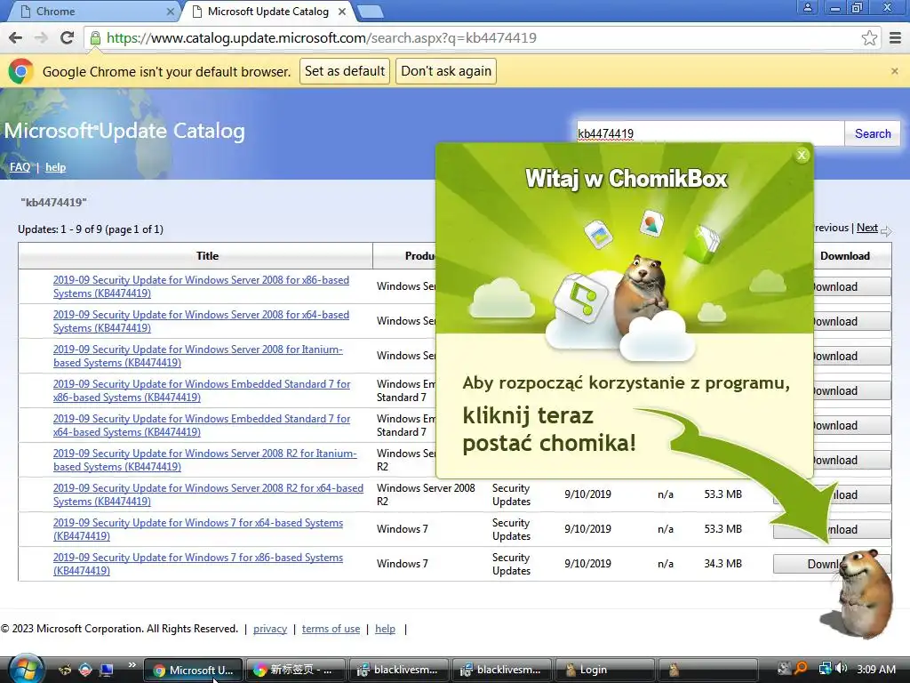Screen dimensions: 910x683
Task: Switch to Login taskbar window
Action: click(604, 671)
